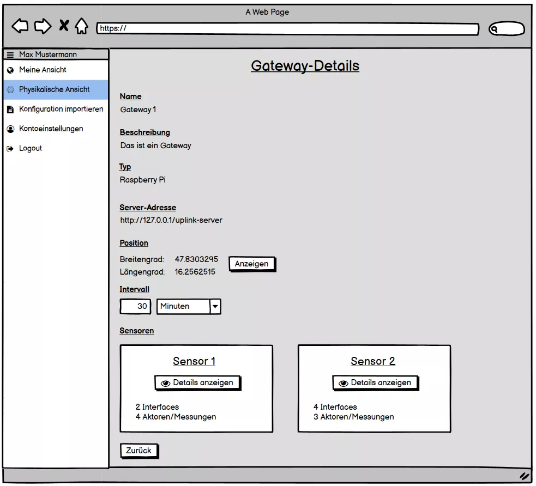Click the gear icon for Physikalische Ansicht
Image resolution: width=536 pixels, height=486 pixels.
click(x=10, y=89)
